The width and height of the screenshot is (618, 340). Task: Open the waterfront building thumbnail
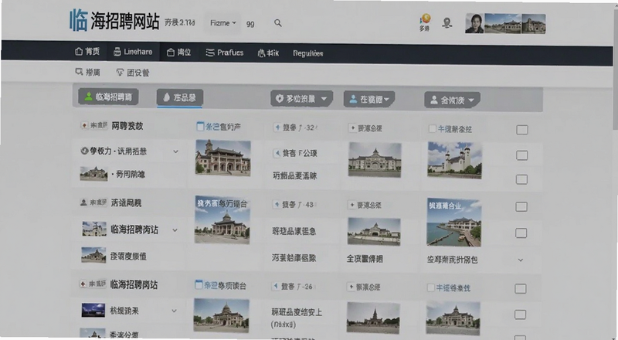[454, 222]
